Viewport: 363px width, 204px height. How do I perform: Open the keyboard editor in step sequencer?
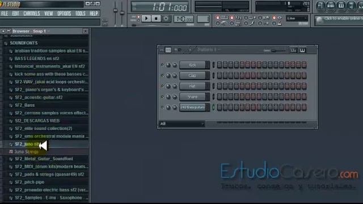[302, 50]
